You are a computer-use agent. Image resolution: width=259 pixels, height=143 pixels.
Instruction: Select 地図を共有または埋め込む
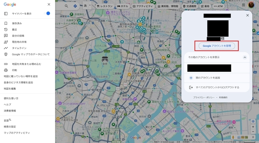coord(27,64)
